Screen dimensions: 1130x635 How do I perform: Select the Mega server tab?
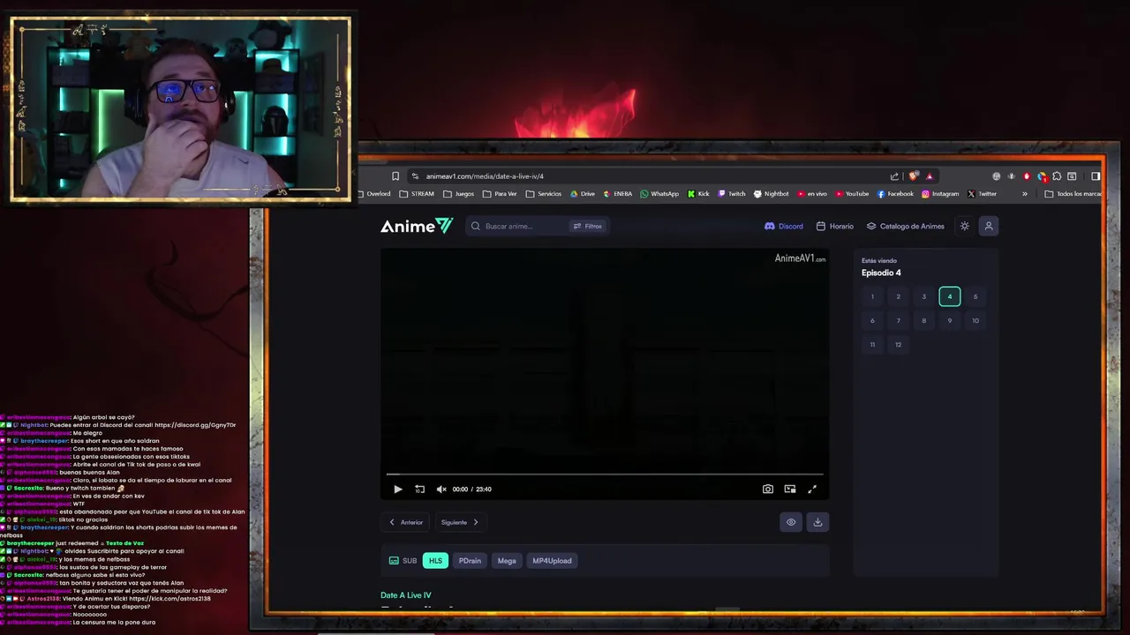tap(507, 560)
